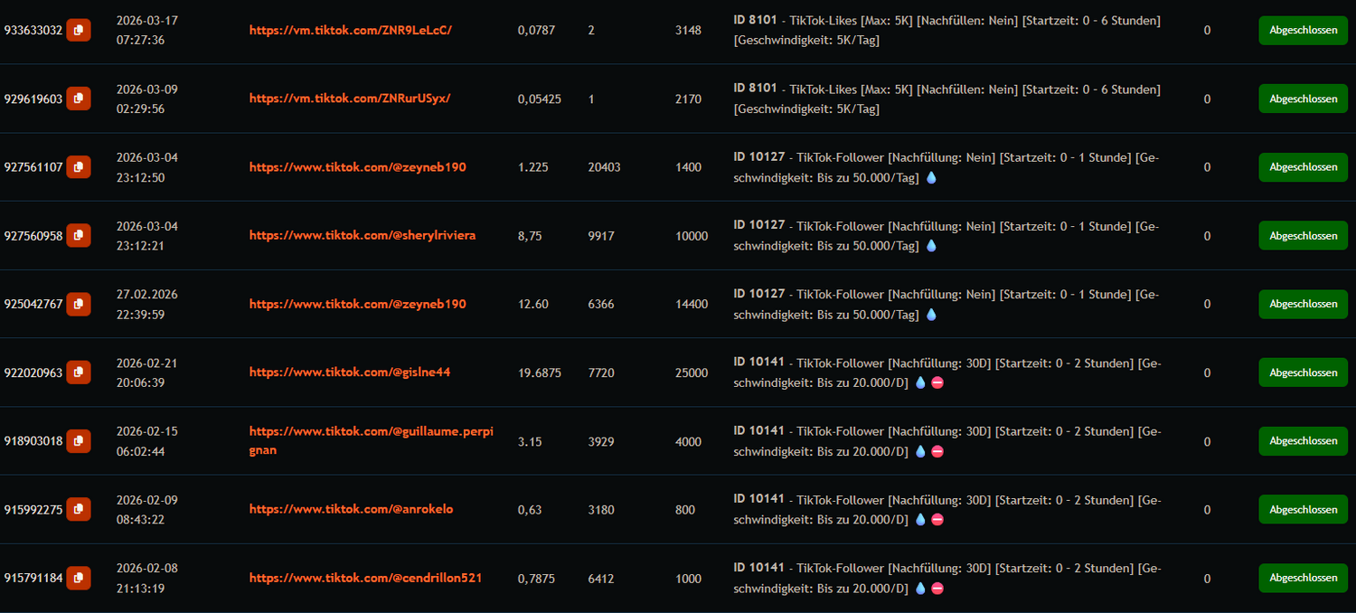Open the @gislne44 TikTok profile link
Screen dimensions: 1356x613
tap(349, 373)
